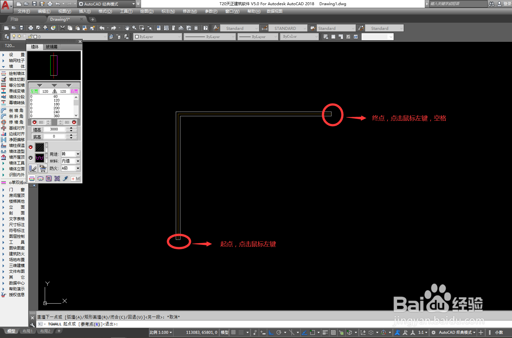Click the Cut scissors icon
The width and height of the screenshot is (512, 338).
click(x=63, y=28)
